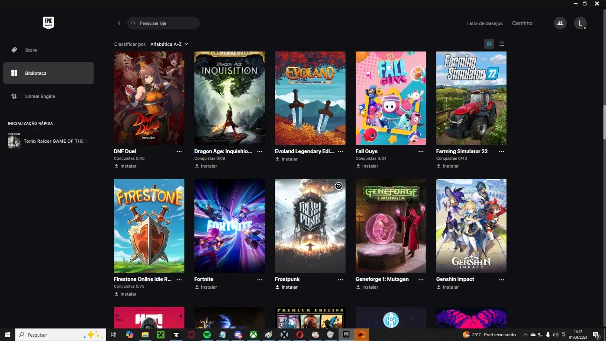The height and width of the screenshot is (341, 606).
Task: Open Task View on the taskbar
Action: (114, 335)
